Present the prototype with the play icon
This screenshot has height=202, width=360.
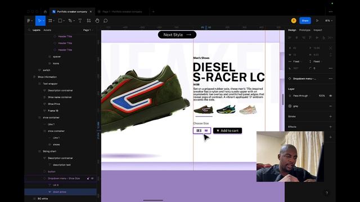(317, 21)
